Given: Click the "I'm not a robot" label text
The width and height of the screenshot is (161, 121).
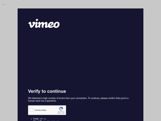Looking at the screenshot, I should click(40, 110).
